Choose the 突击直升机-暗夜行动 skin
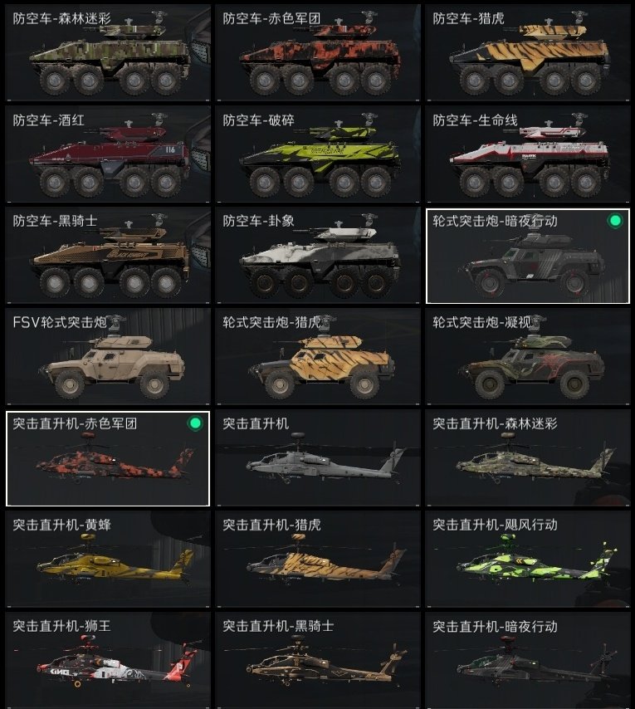This screenshot has width=635, height=709. pos(527,661)
